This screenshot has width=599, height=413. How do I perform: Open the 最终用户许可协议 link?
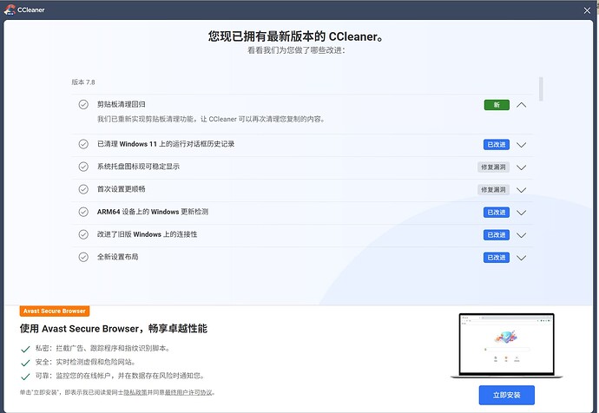pos(188,392)
